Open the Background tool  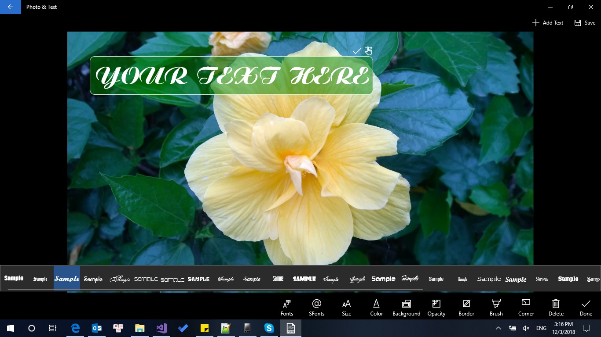click(407, 308)
